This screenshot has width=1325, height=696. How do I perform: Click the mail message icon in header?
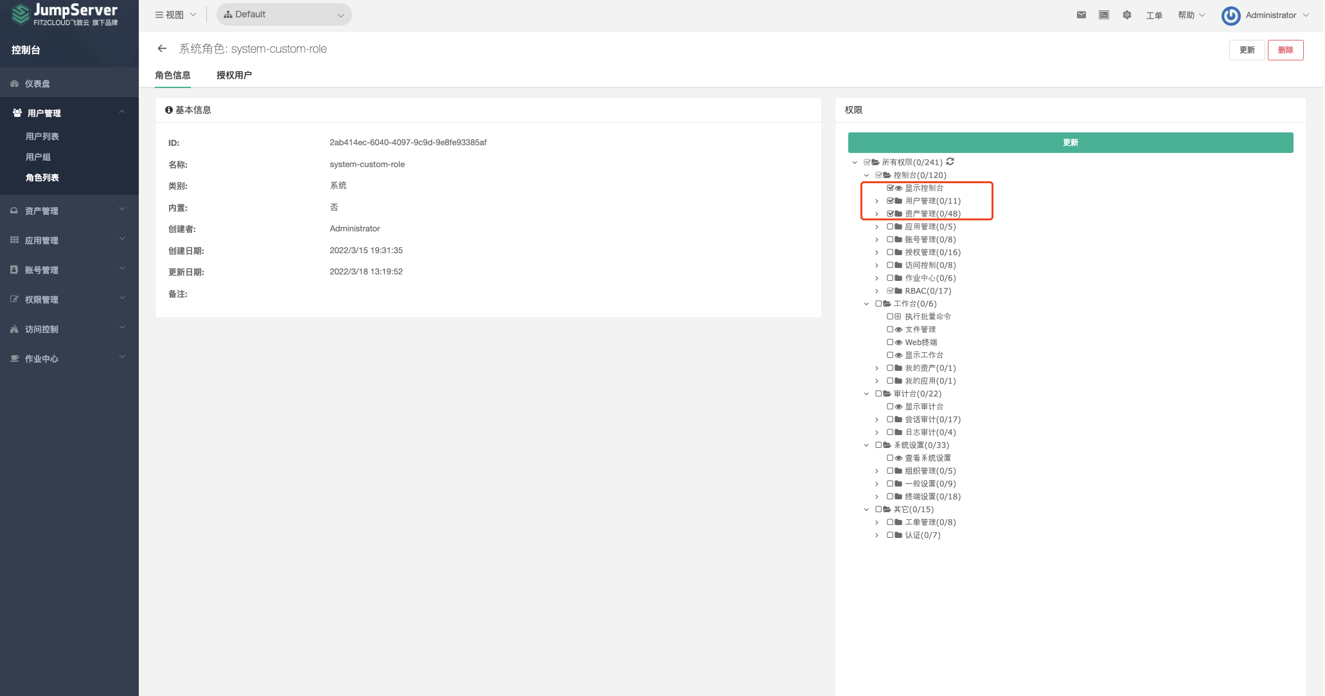[1081, 15]
